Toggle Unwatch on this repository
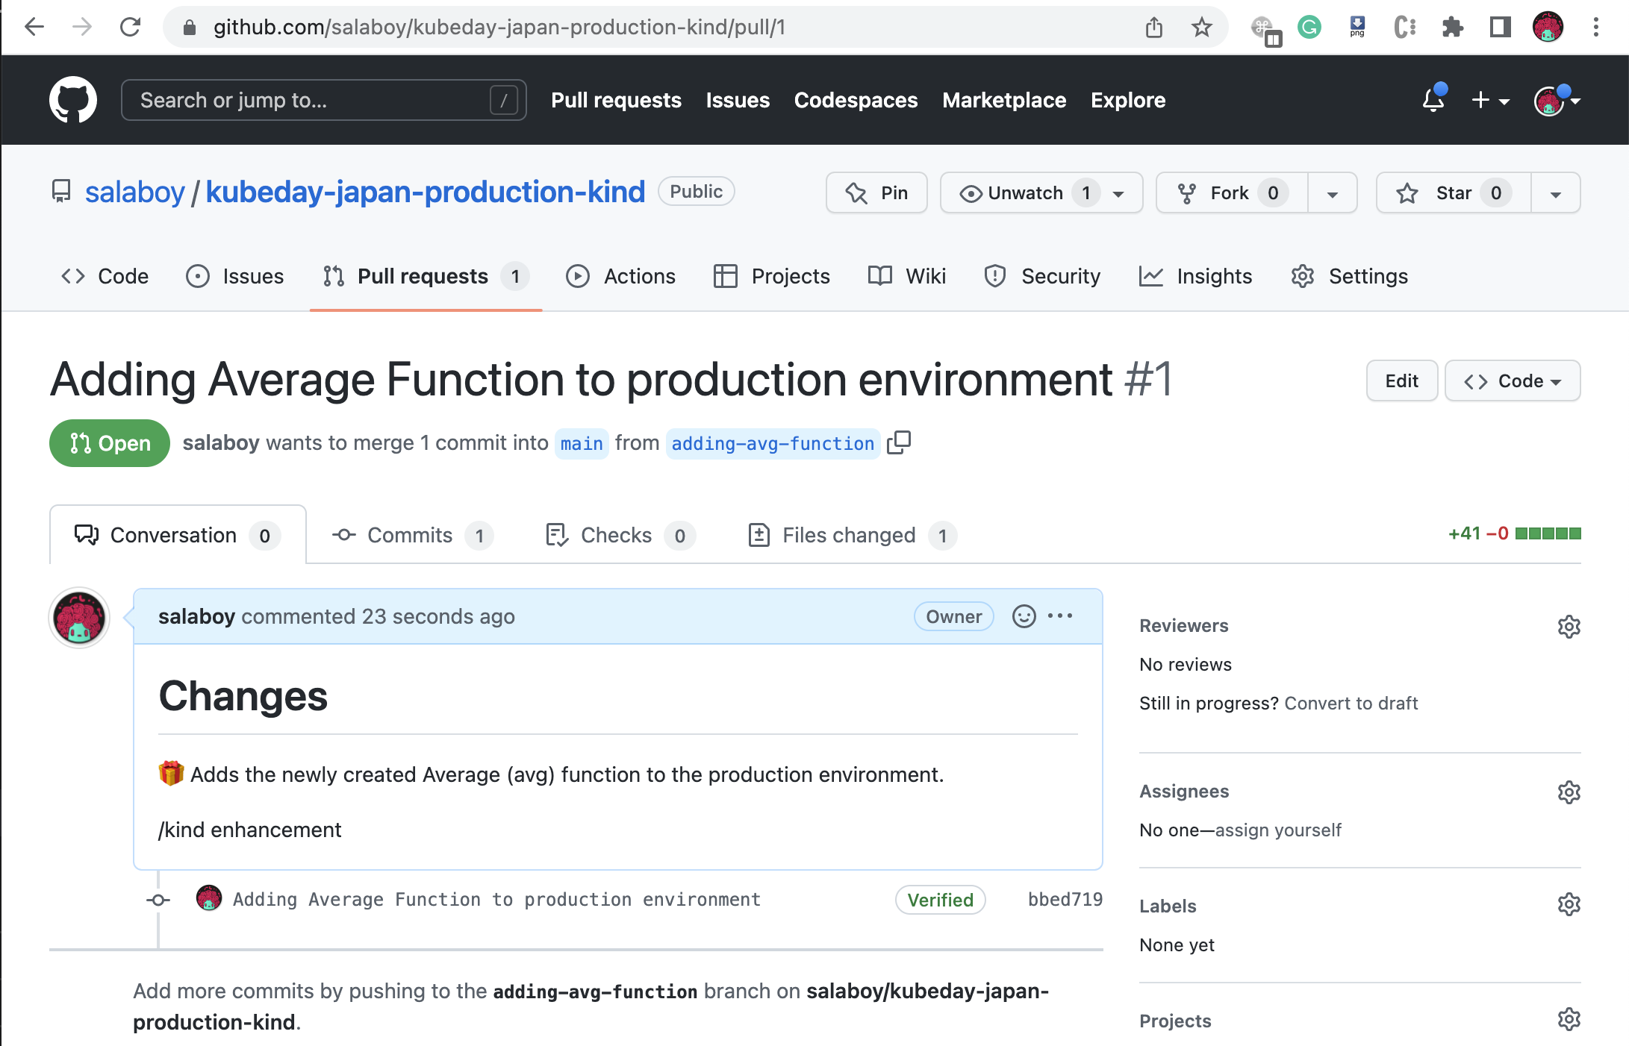The image size is (1629, 1046). coord(1024,193)
